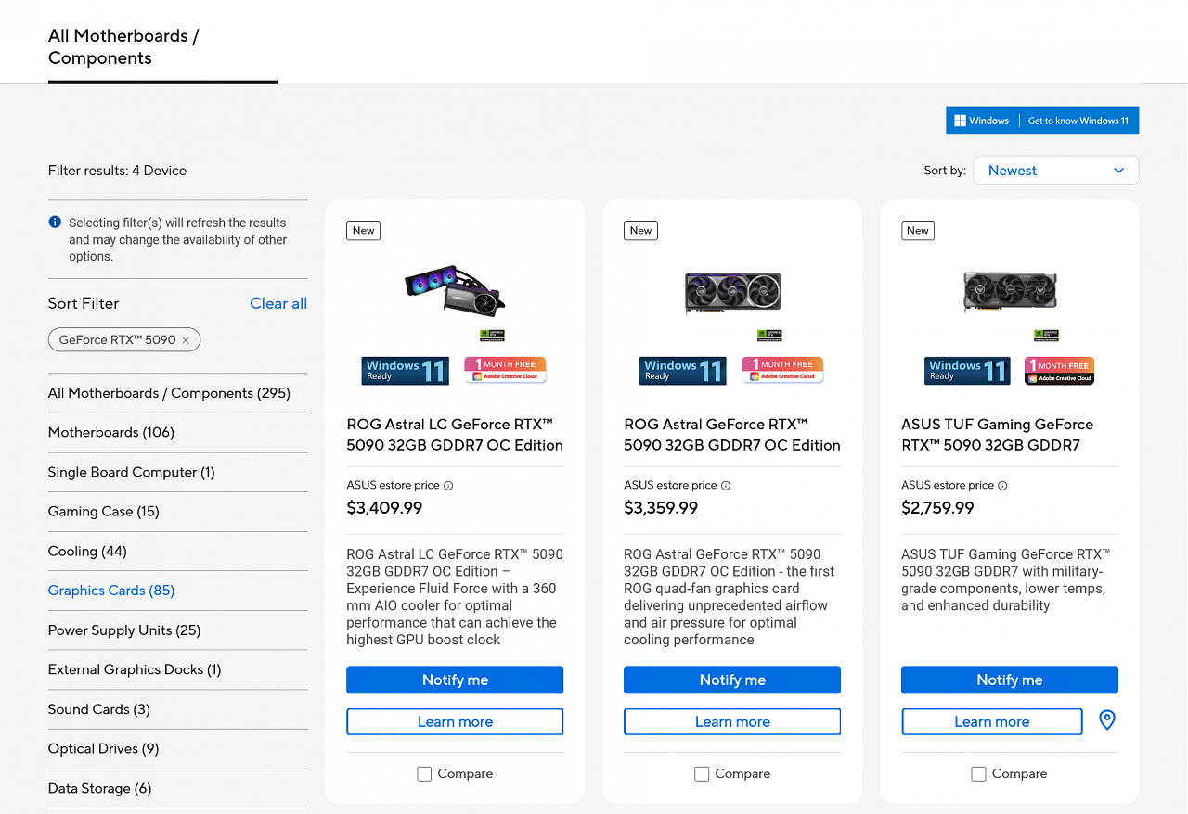Click the NVIDIA badge on the $3,359.99 card
The height and width of the screenshot is (814, 1188).
click(x=769, y=336)
